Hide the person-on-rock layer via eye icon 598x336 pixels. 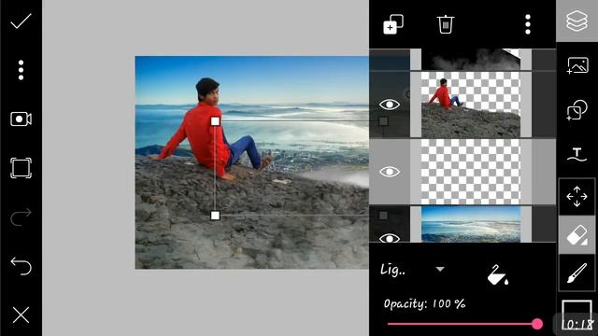[390, 105]
